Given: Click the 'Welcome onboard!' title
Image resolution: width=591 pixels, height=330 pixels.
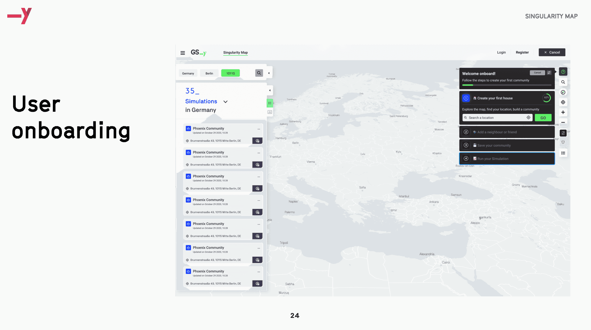Looking at the screenshot, I should [x=479, y=74].
